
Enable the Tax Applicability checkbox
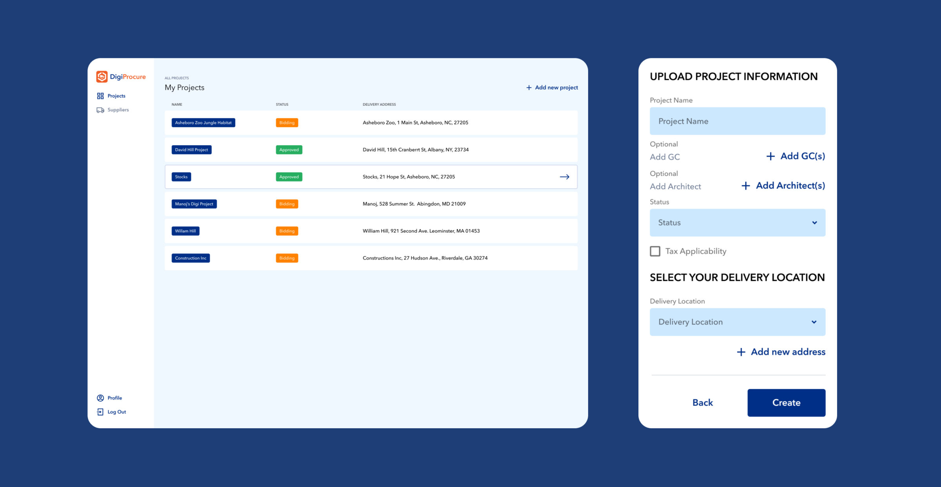point(655,251)
